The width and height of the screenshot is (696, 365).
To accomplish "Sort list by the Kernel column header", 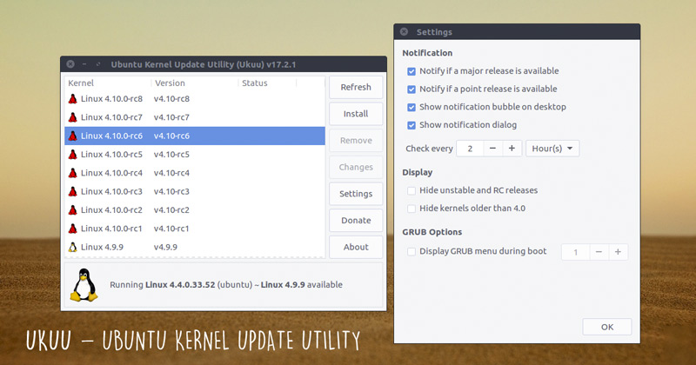I will (x=108, y=83).
